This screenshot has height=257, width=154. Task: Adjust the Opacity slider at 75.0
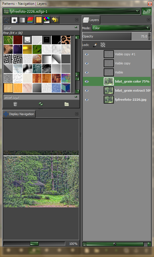coord(115,36)
